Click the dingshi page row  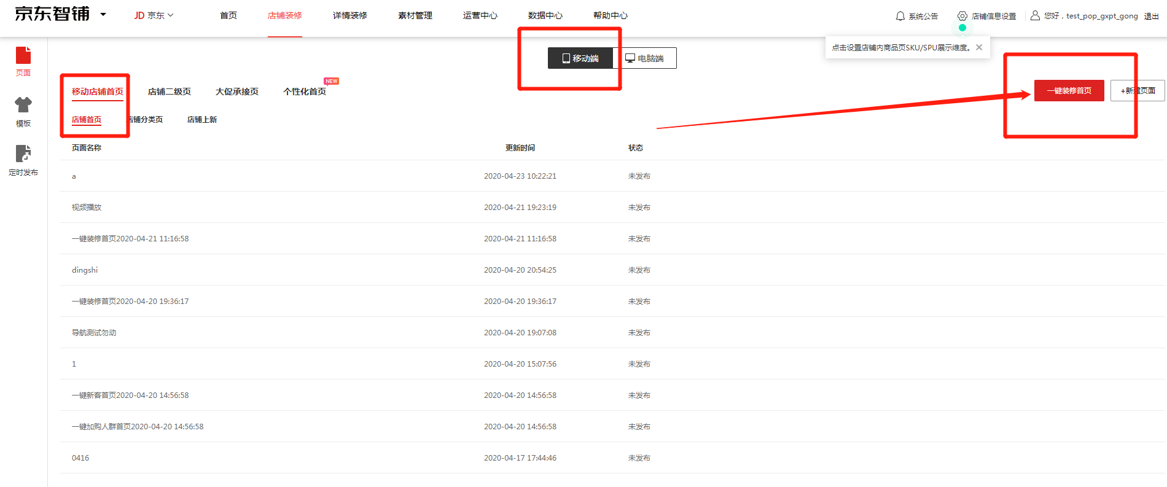coord(612,270)
